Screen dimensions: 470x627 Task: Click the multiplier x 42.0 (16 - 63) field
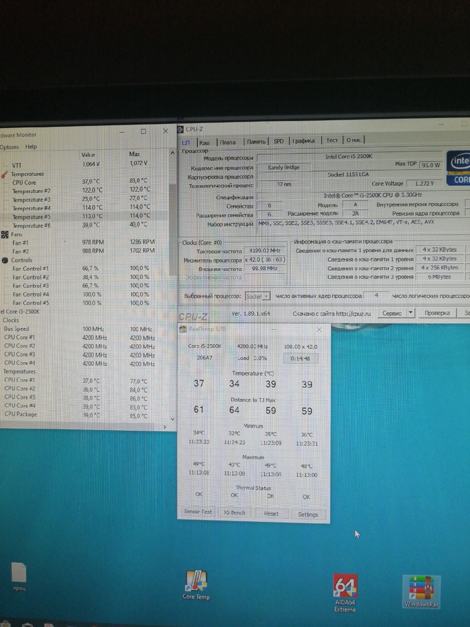point(265,260)
